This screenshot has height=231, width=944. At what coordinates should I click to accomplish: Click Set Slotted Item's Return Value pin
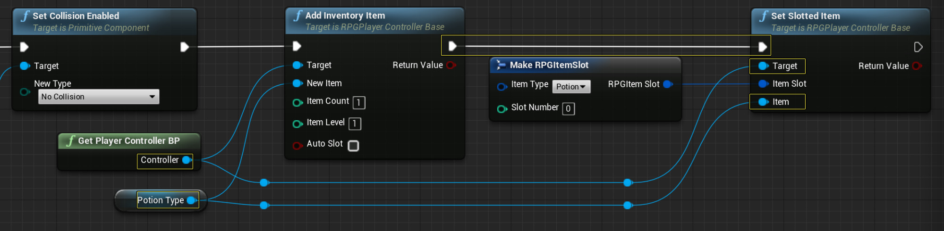(917, 66)
